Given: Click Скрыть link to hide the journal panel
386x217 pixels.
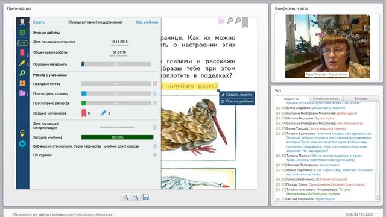Looking at the screenshot, I should (39, 22).
